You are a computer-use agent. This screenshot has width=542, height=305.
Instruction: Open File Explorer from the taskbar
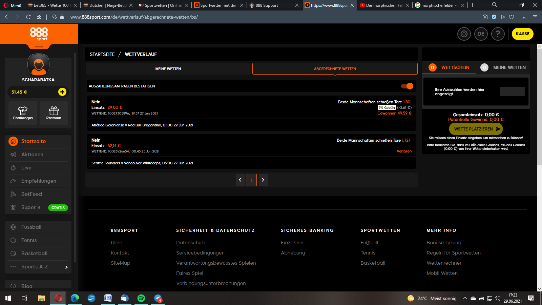coord(42,298)
